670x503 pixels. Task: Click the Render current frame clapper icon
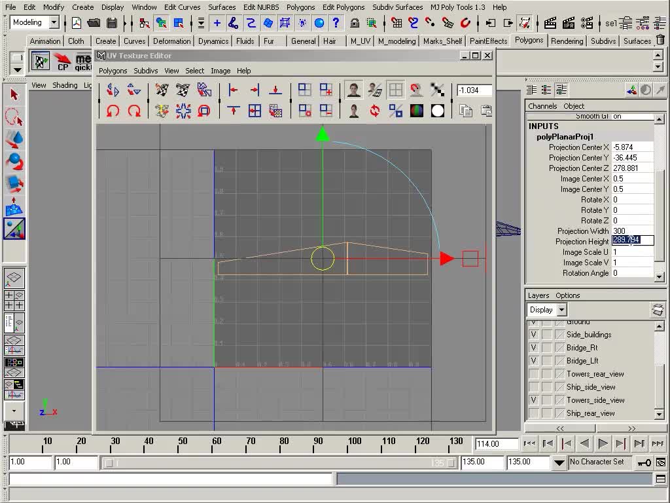[x=550, y=23]
